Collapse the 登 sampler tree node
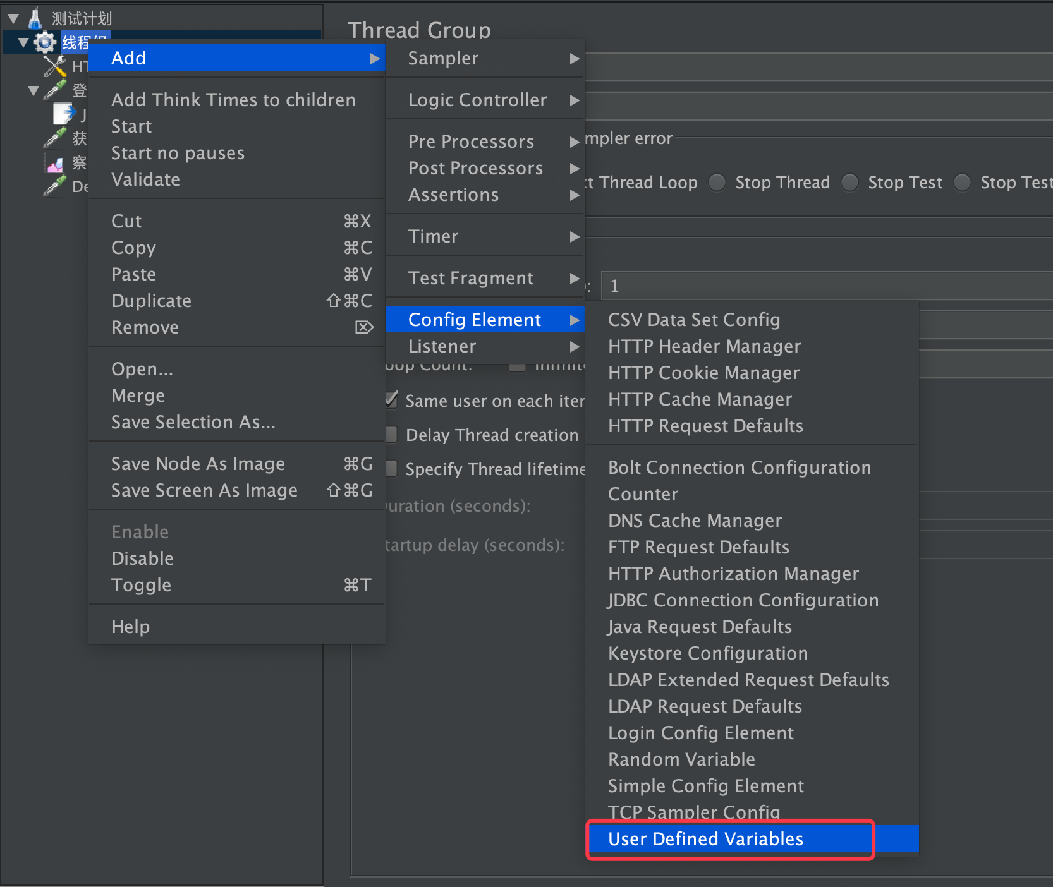This screenshot has width=1053, height=887. coord(33,90)
